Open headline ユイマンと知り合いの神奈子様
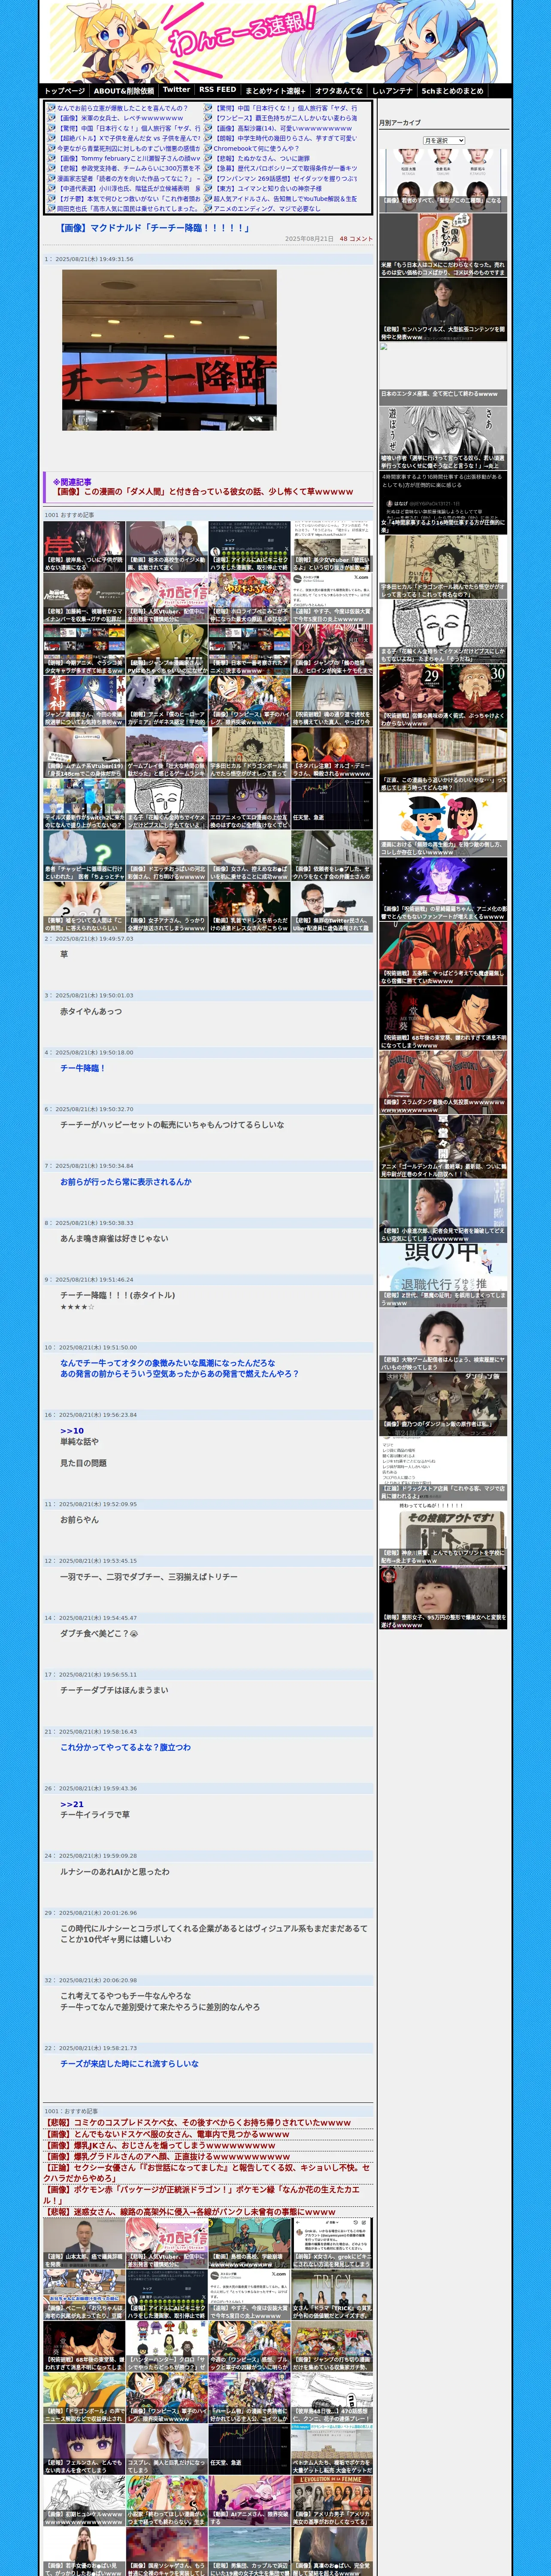Image resolution: width=551 pixels, height=2576 pixels. point(268,188)
